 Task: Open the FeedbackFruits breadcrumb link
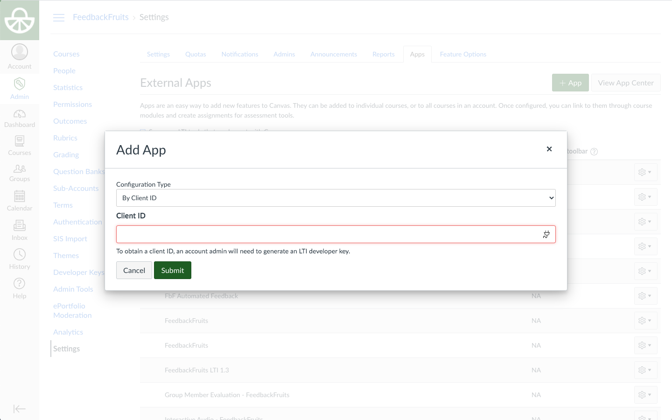[x=101, y=17]
